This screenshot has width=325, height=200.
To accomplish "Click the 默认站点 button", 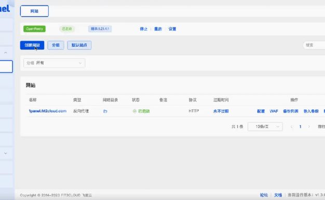I will (x=79, y=45).
